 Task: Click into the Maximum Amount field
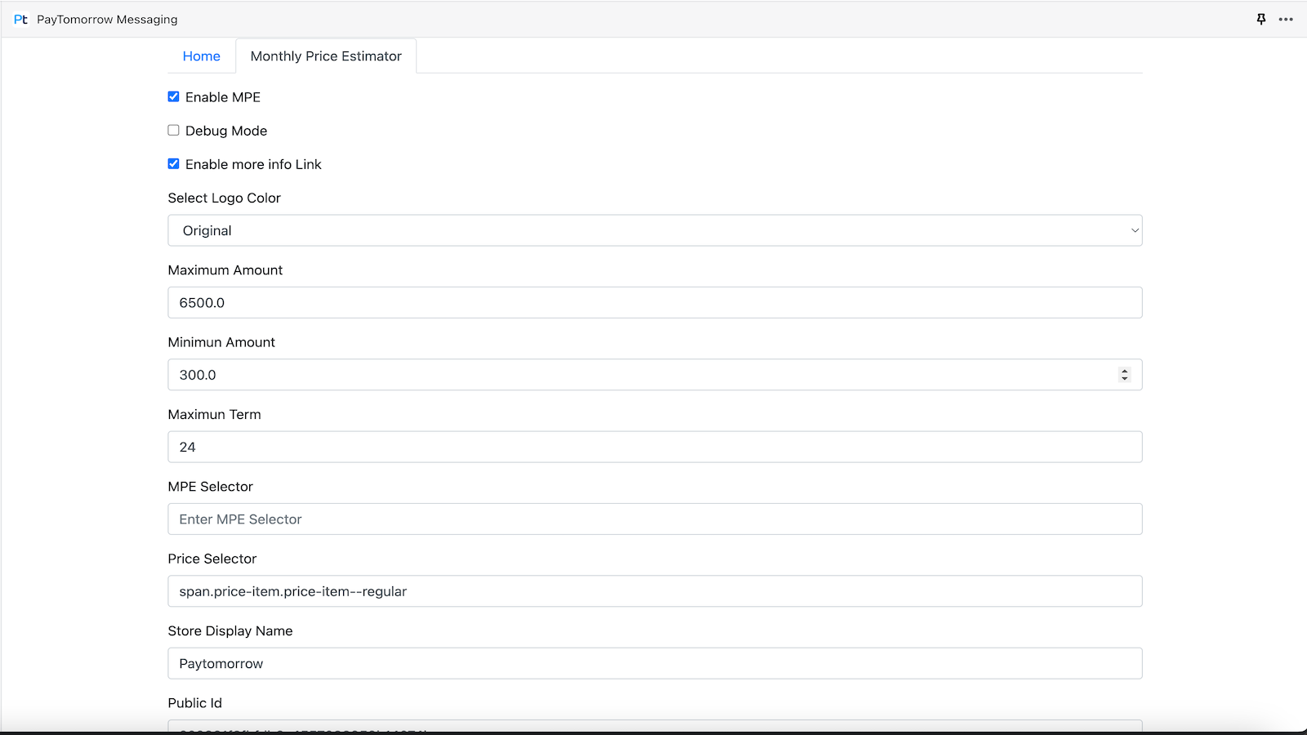pyautogui.click(x=655, y=302)
